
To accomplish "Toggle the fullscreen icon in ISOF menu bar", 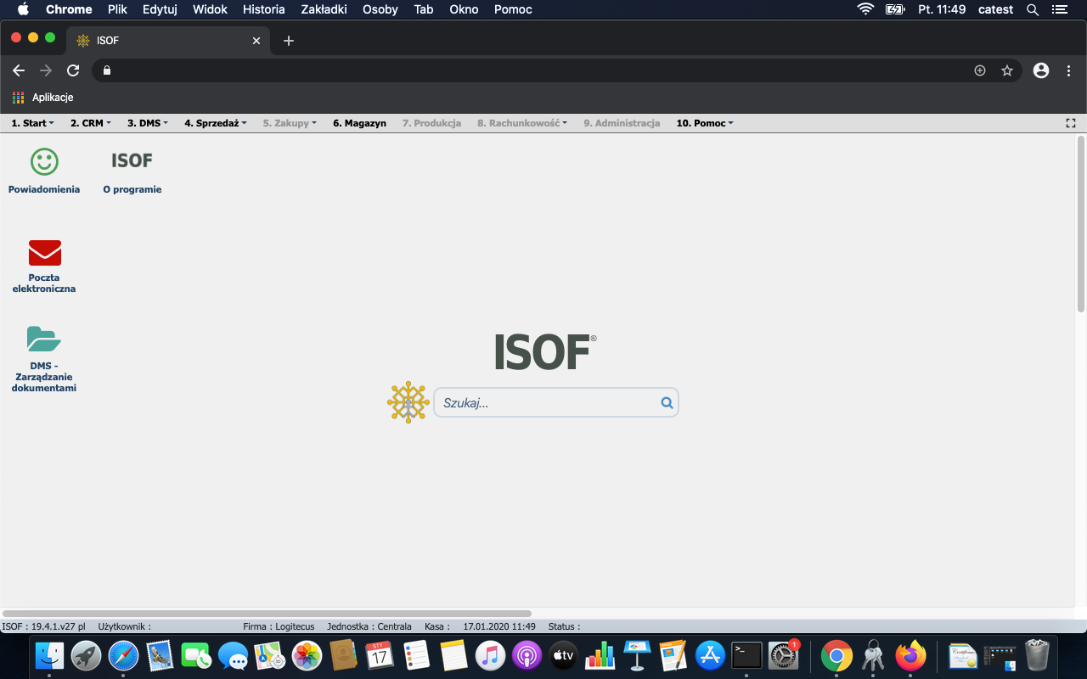I will pos(1070,123).
